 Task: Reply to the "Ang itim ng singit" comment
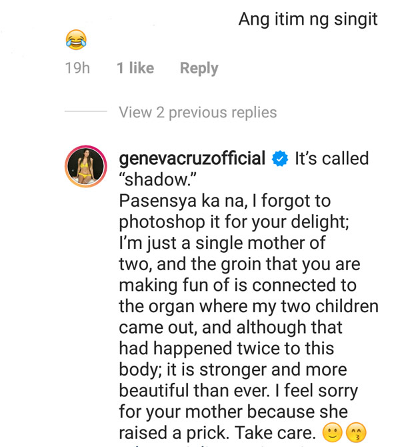pos(199,68)
